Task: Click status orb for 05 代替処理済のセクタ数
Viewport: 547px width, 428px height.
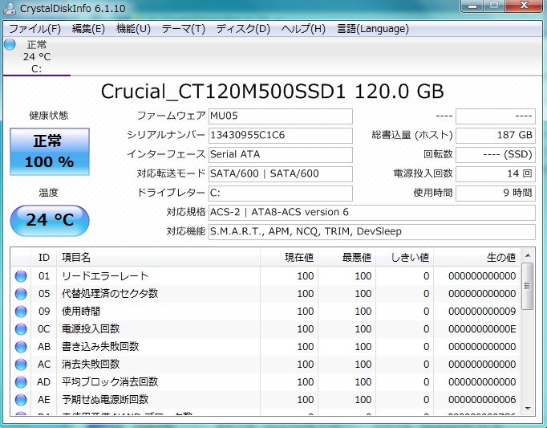Action: click(21, 293)
